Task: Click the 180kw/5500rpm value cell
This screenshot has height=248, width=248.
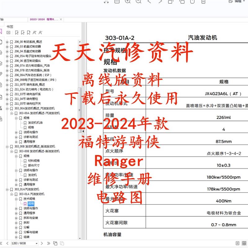Action: coord(224,177)
